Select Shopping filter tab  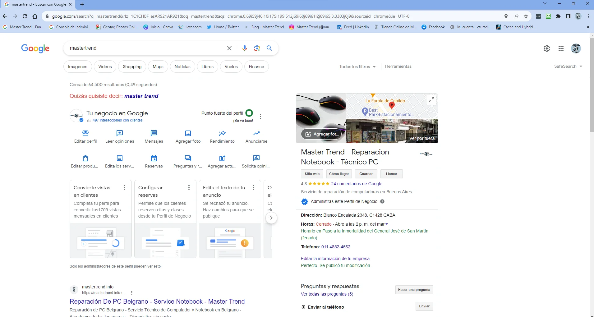[132, 67]
